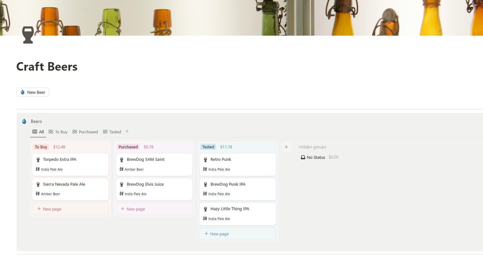483x255 pixels.
Task: Click the Tested group label
Action: (208, 147)
